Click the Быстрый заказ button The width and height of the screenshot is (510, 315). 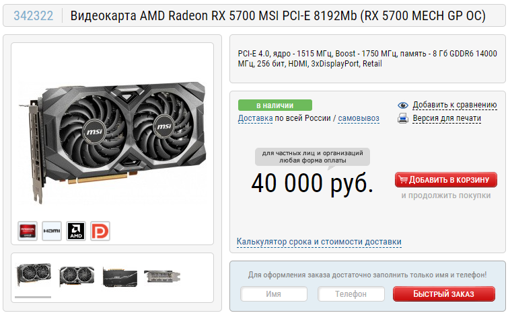point(444,294)
